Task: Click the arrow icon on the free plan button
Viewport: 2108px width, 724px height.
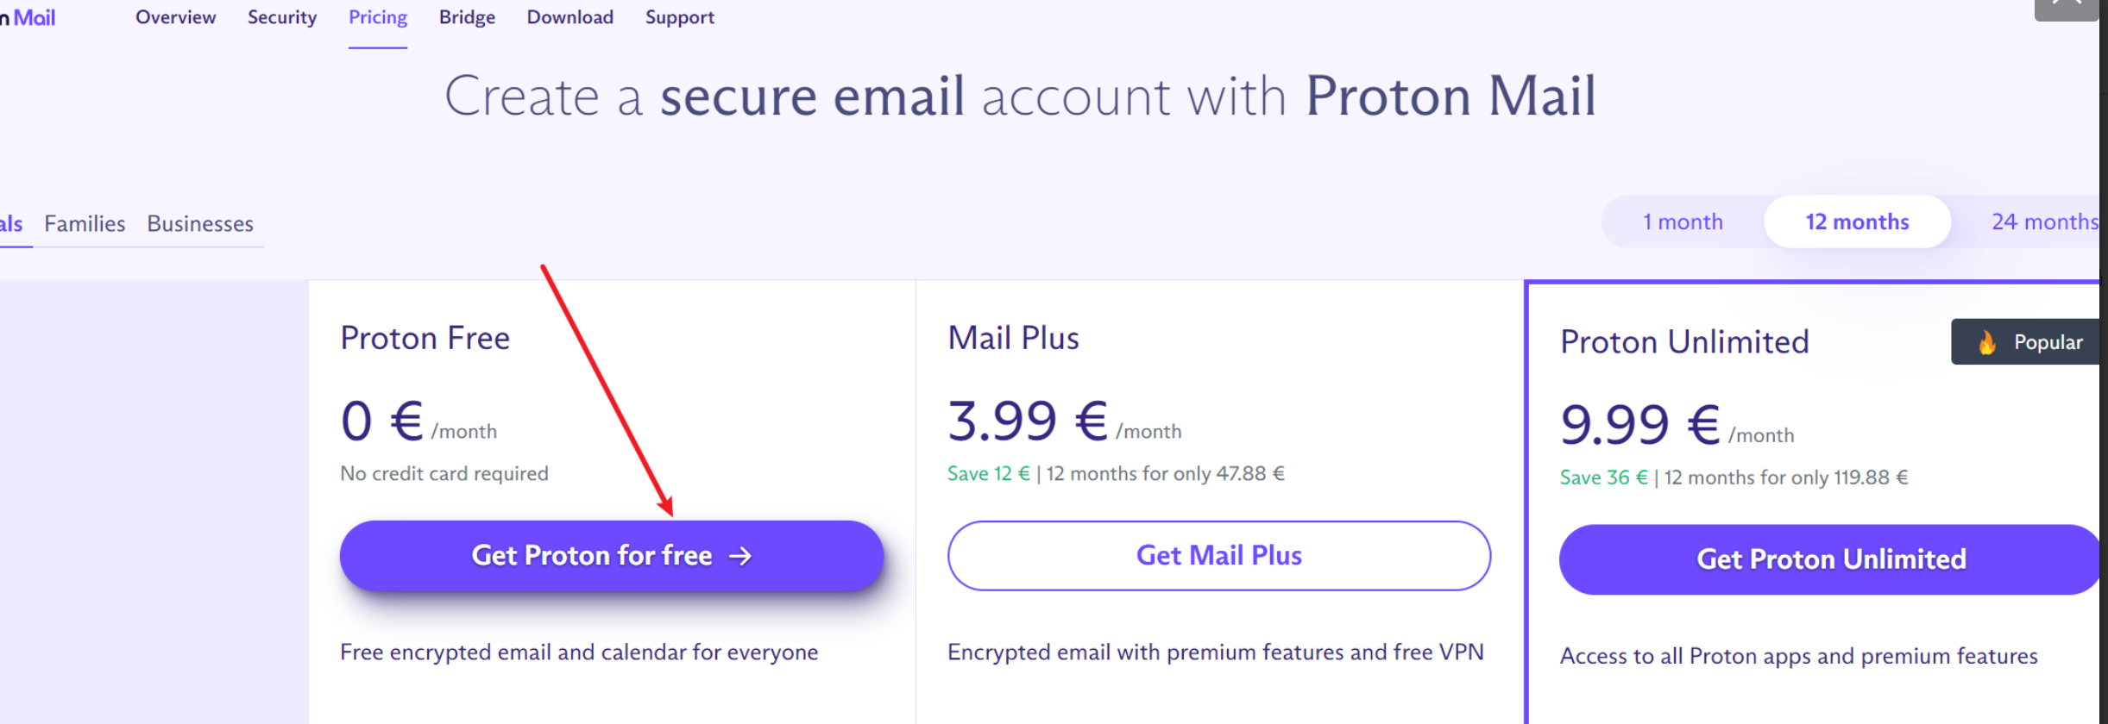Action: click(x=739, y=557)
